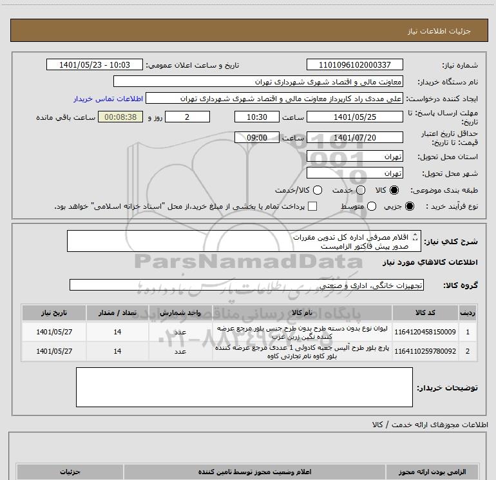Open the اطلاعات تماس خریدار link
Viewport: 496px width, 480px height.
click(108, 99)
